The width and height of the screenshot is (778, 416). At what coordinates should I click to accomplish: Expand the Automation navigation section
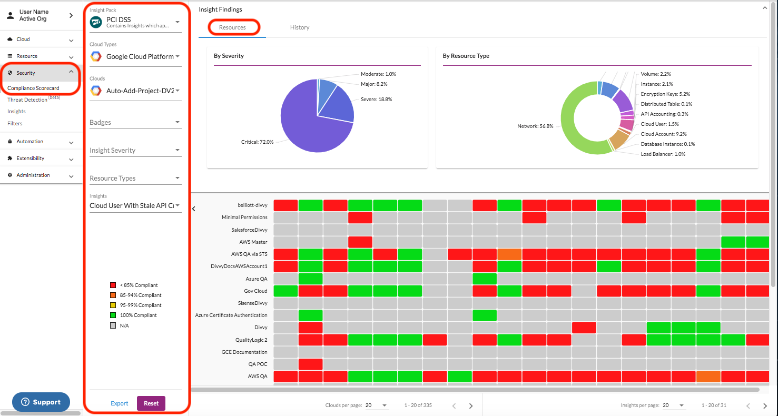click(x=71, y=142)
